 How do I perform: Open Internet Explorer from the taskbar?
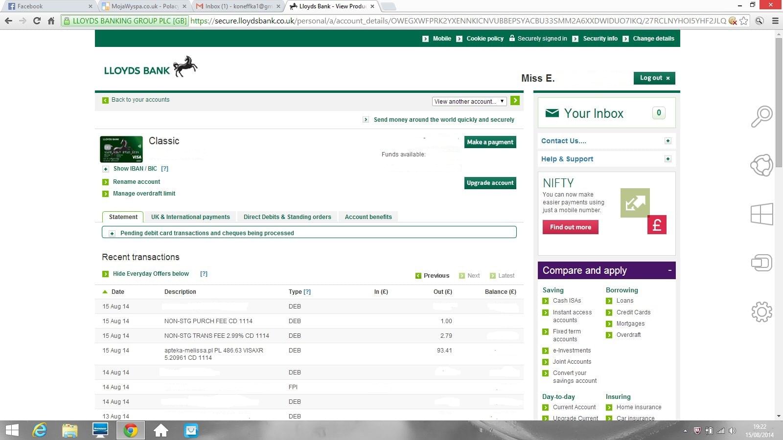(x=39, y=430)
